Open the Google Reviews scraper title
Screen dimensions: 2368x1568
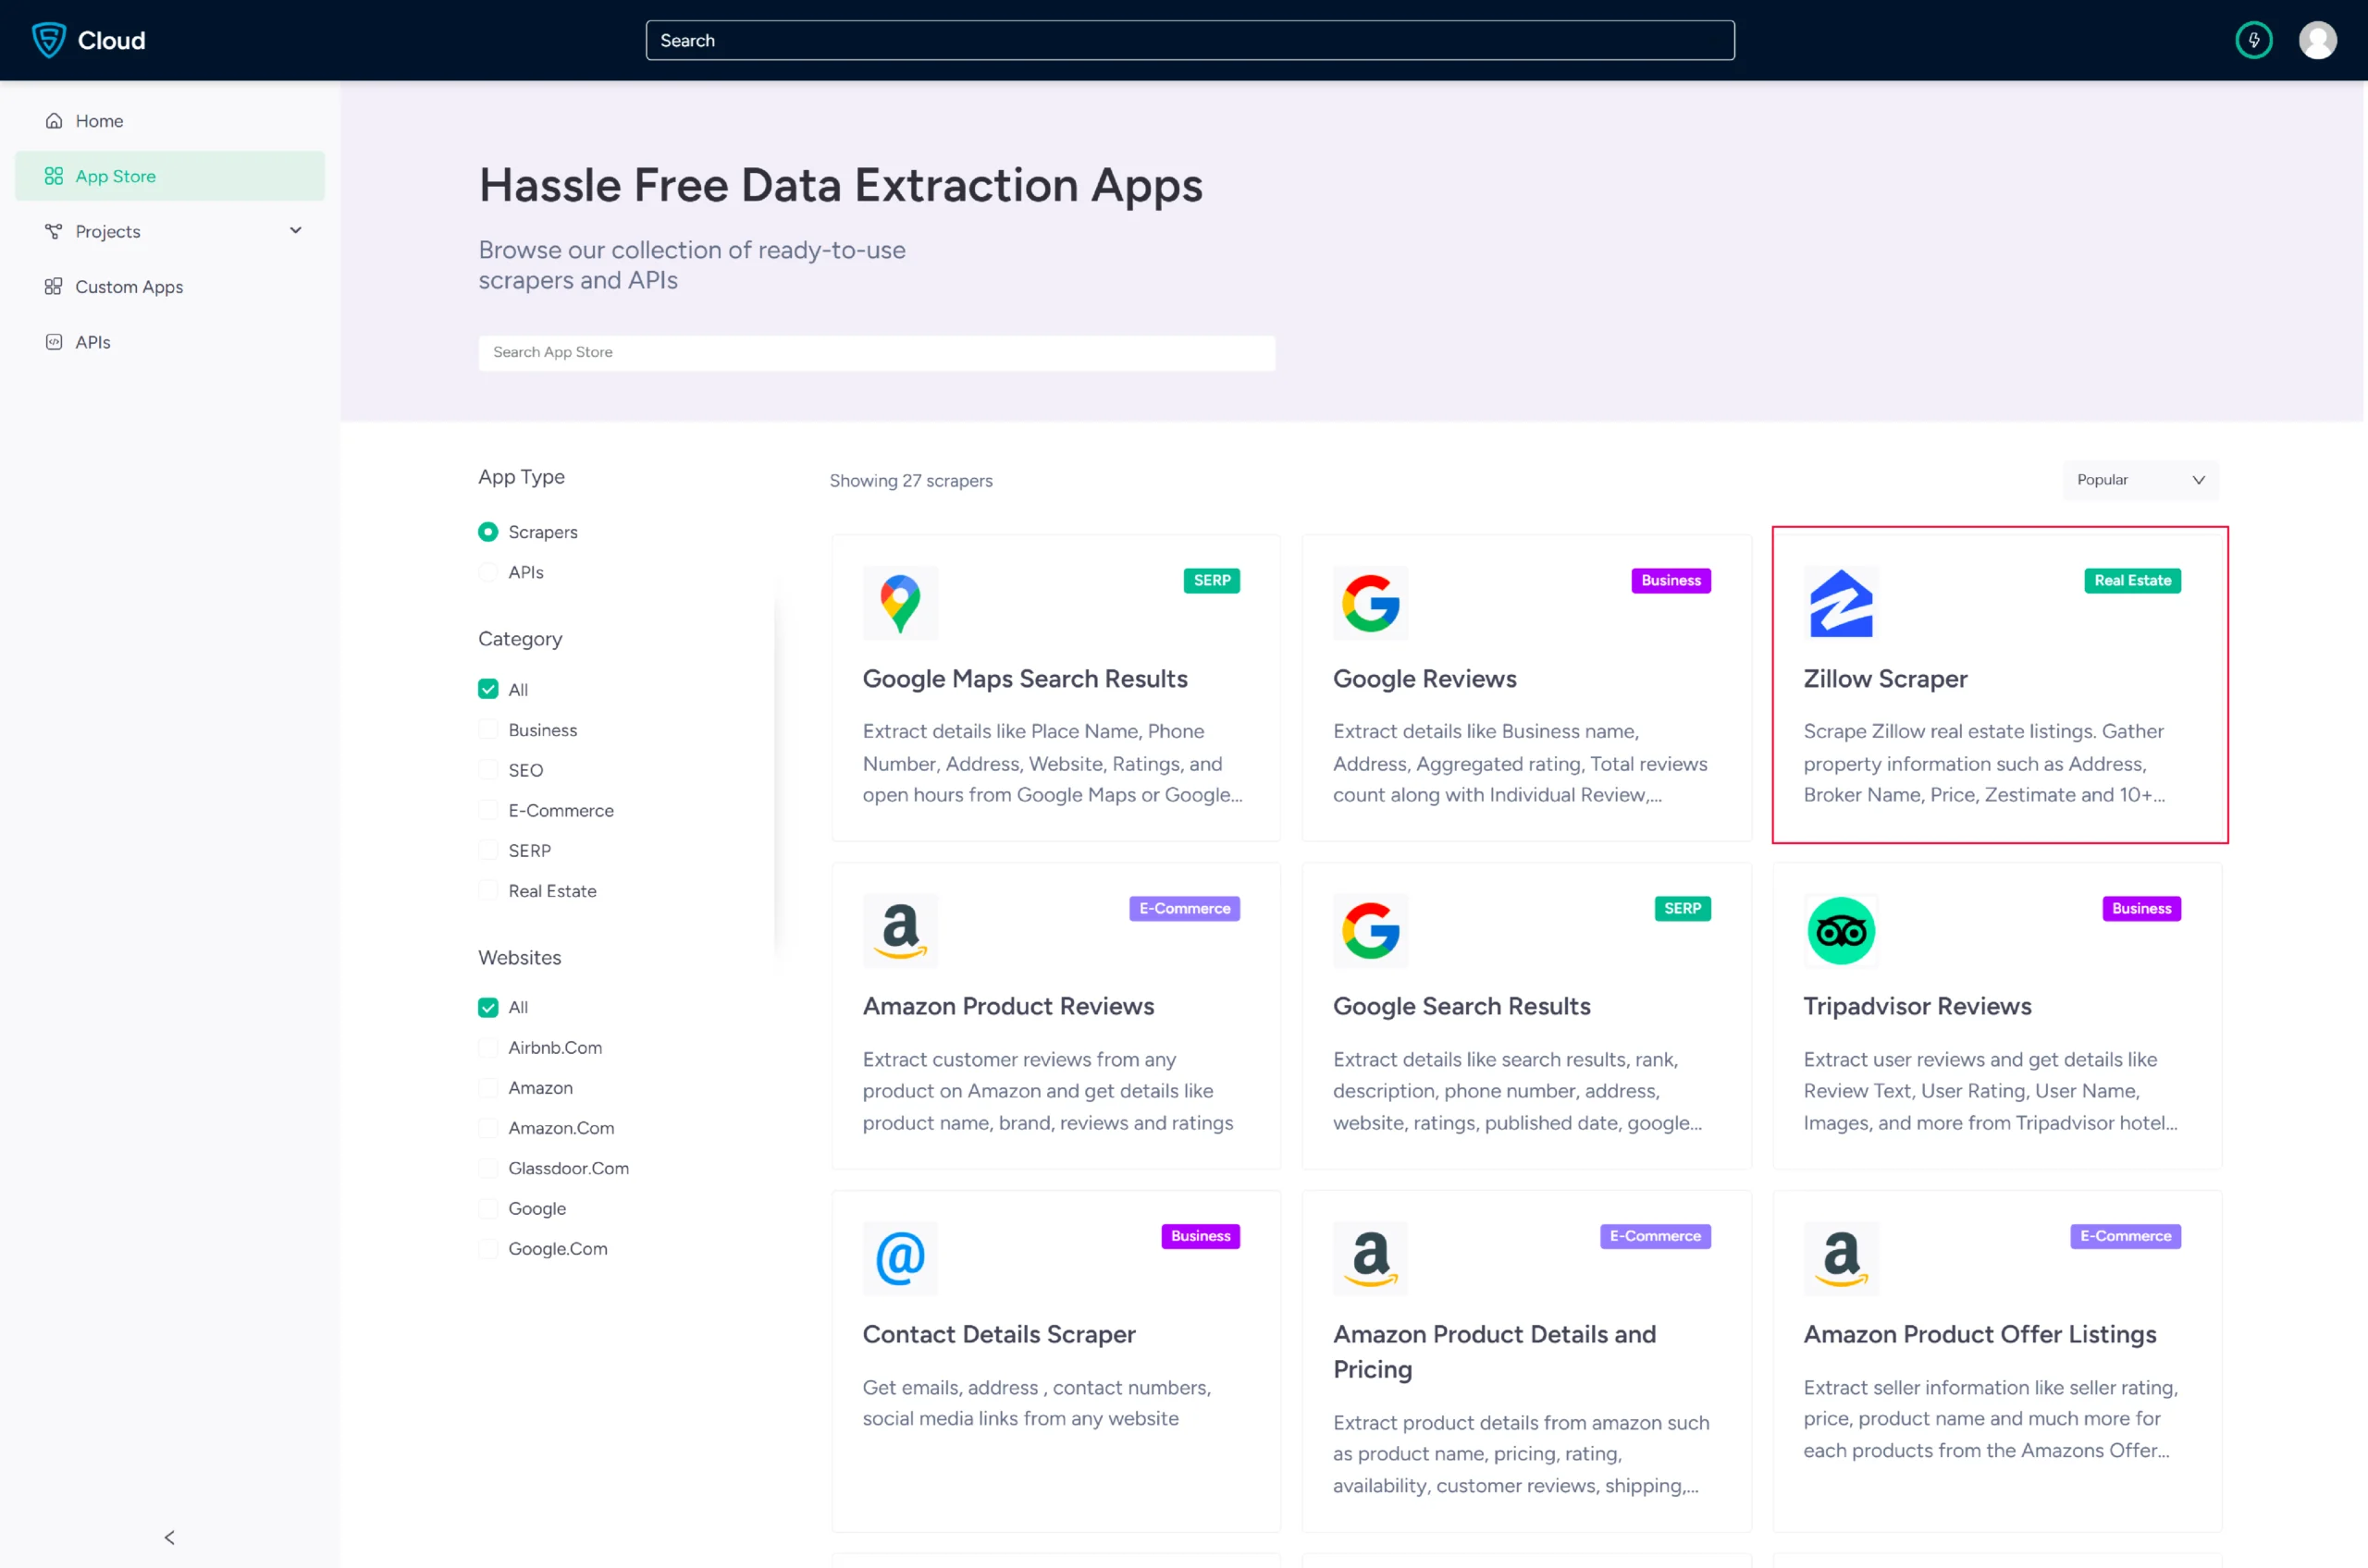pyautogui.click(x=1424, y=679)
